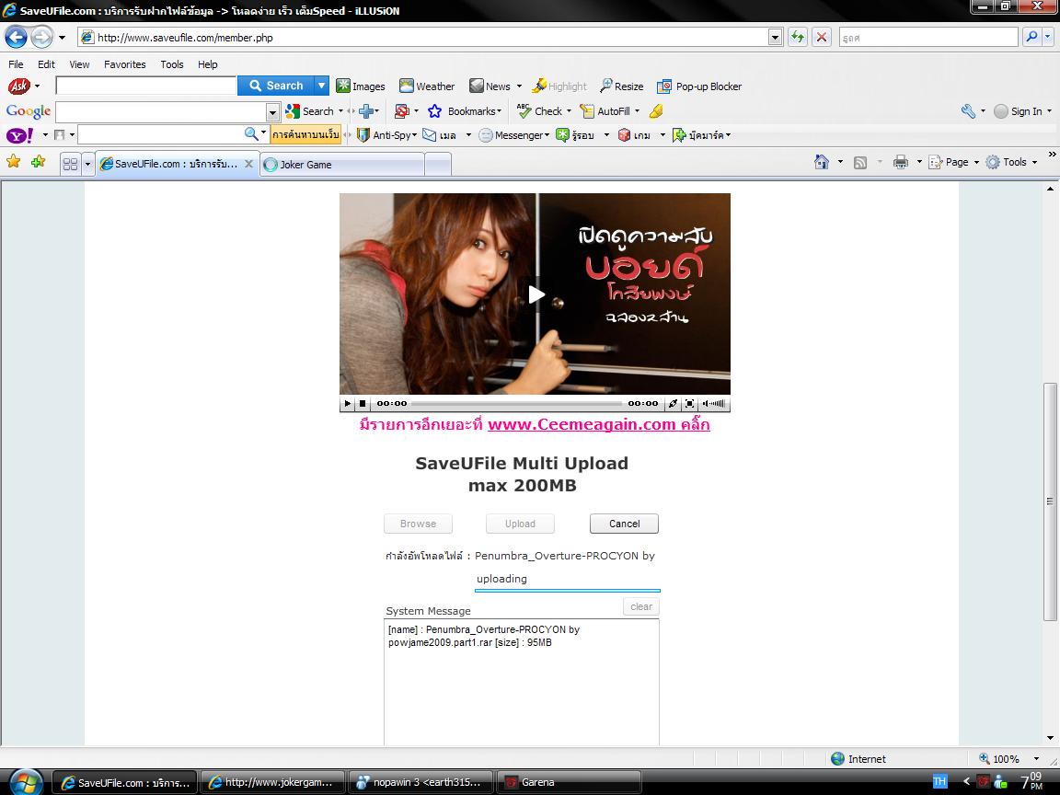Click the magnifier search icon in search box
The height and width of the screenshot is (795, 1060).
pos(1031,37)
